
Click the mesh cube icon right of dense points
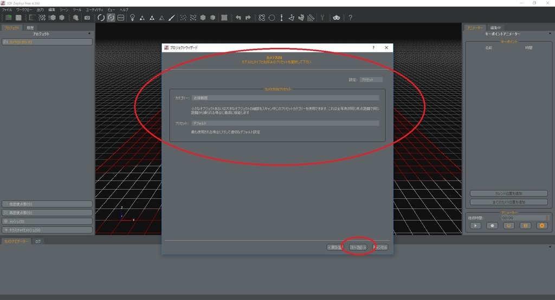[x=203, y=18]
